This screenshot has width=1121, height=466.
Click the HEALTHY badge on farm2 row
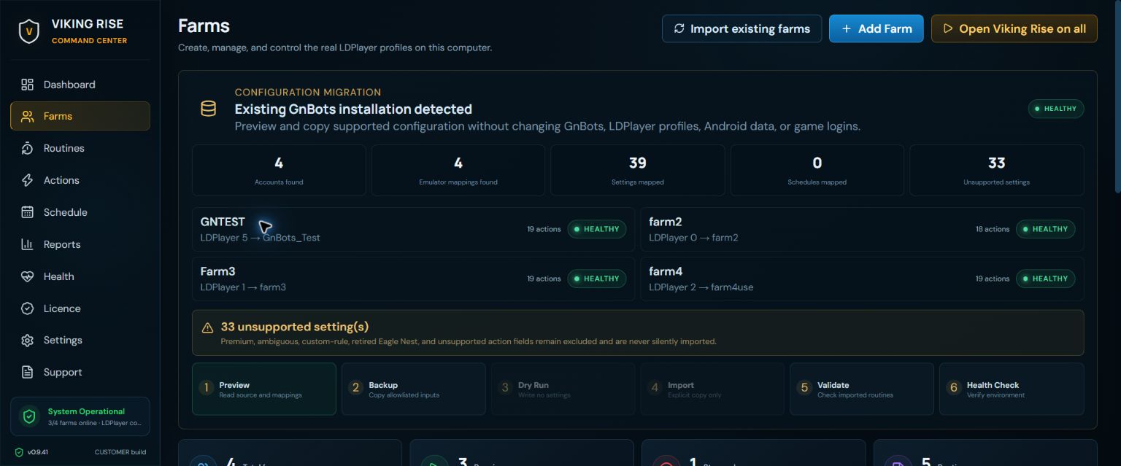(x=1046, y=229)
